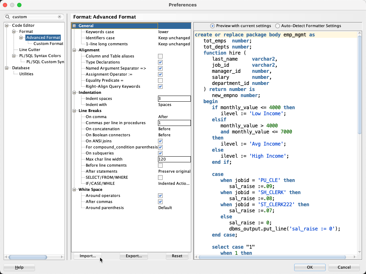
Task: Enable Column and Table aliases alignment
Action: tap(160, 56)
